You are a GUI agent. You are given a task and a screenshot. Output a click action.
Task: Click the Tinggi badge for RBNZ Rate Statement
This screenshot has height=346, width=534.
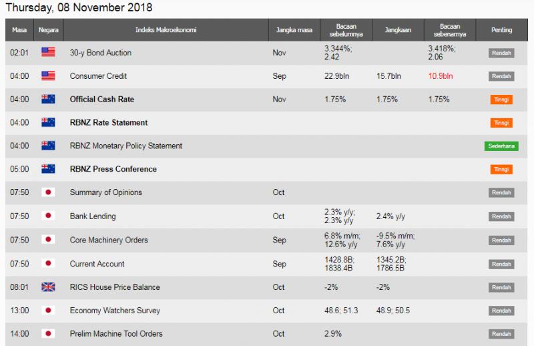tap(501, 123)
